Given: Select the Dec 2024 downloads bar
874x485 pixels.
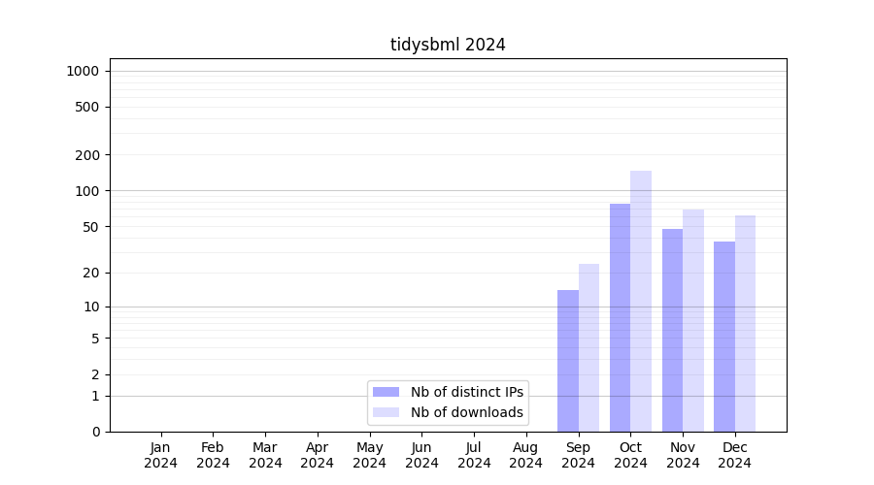Looking at the screenshot, I should 745,323.
